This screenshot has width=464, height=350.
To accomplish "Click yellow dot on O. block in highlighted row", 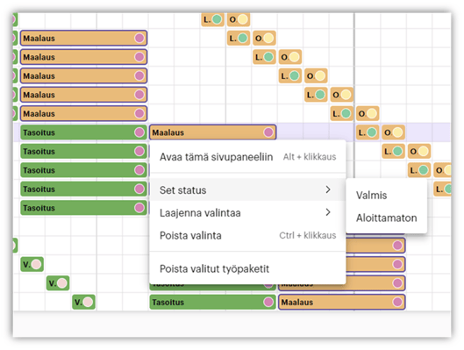I will point(397,132).
